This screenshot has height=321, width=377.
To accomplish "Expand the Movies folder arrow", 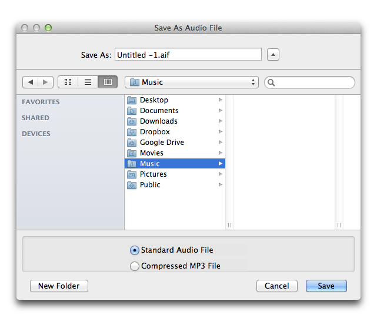I will point(221,153).
